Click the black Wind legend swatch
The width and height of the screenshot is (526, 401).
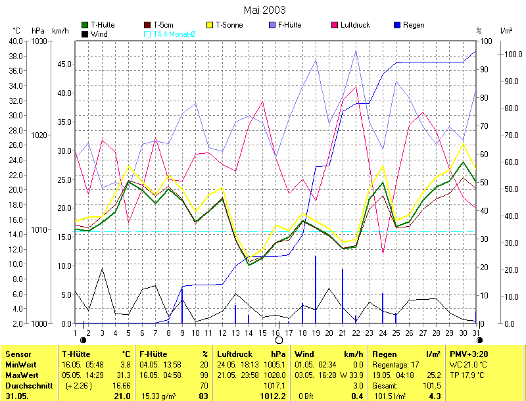85,34
